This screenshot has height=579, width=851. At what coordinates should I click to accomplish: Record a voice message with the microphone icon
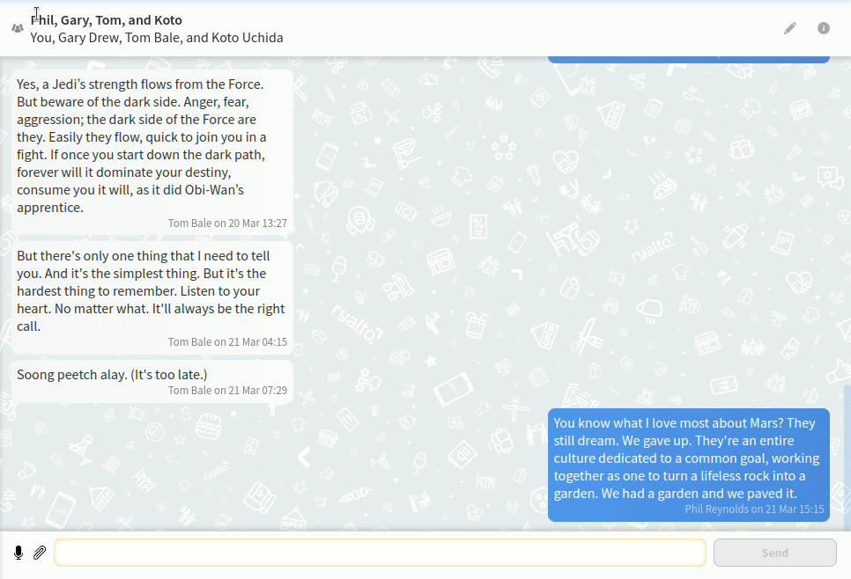[18, 552]
